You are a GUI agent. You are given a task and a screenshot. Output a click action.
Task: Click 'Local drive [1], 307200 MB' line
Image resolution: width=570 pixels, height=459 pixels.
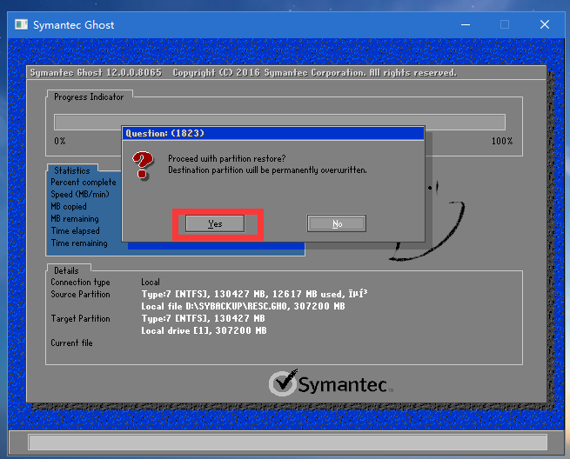[x=204, y=331]
